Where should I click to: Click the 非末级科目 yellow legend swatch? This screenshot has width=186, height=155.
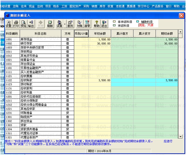[x=114, y=22]
